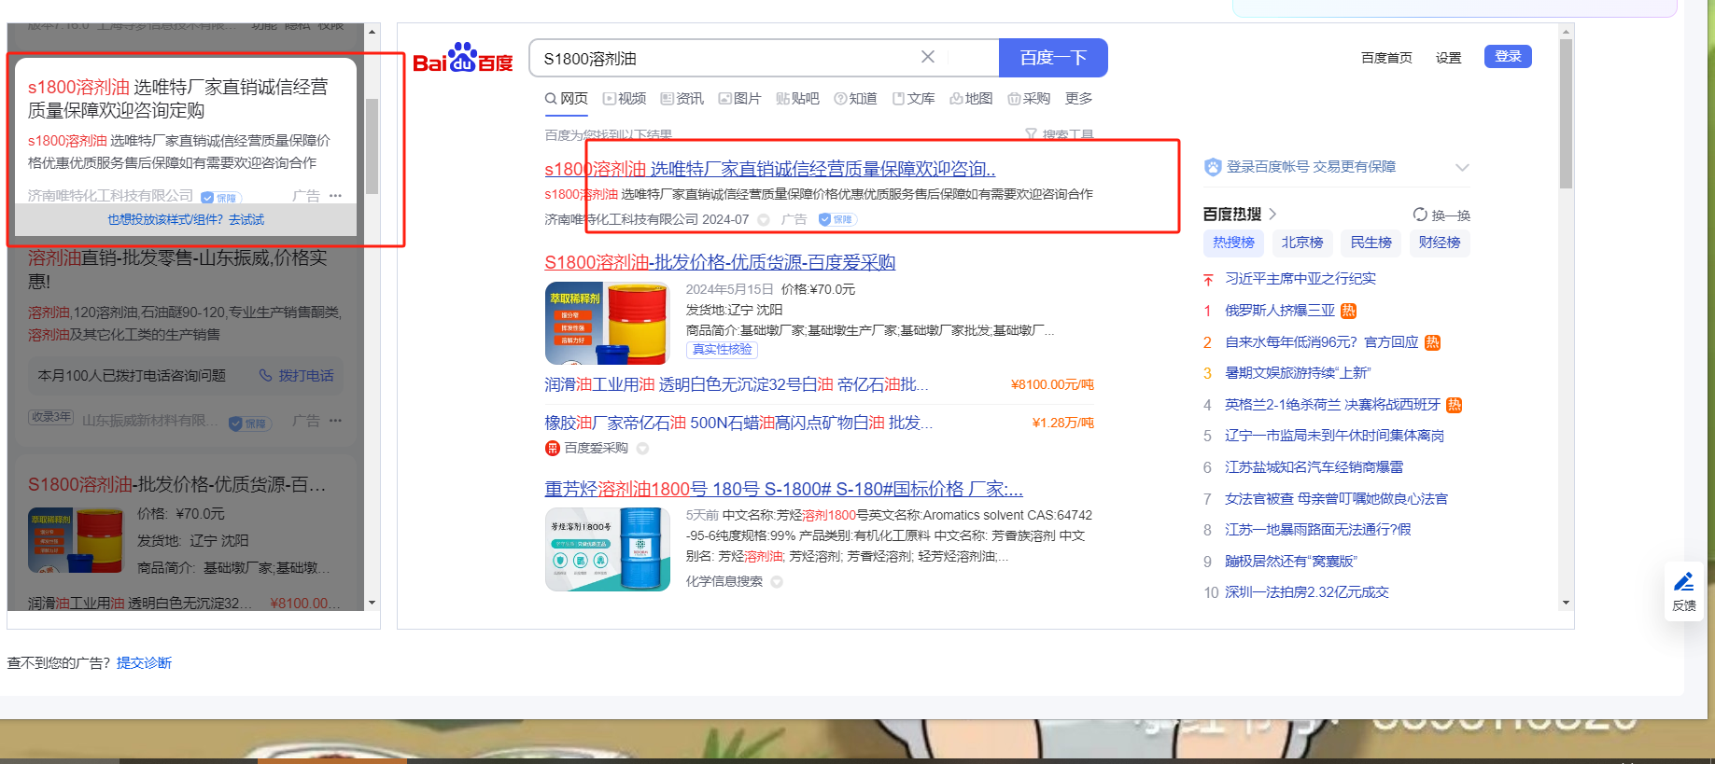Switch to the 资讯 search tab
This screenshot has width=1715, height=764.
click(682, 99)
